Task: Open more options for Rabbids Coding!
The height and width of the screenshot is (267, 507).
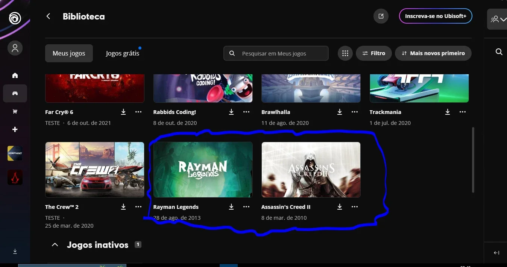Action: (246, 112)
